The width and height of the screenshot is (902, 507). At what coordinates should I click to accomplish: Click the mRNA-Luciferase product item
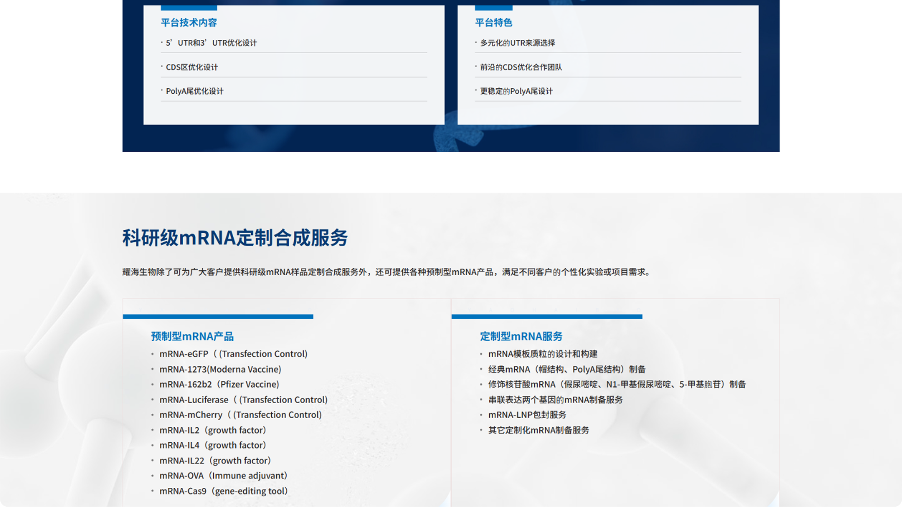click(243, 400)
